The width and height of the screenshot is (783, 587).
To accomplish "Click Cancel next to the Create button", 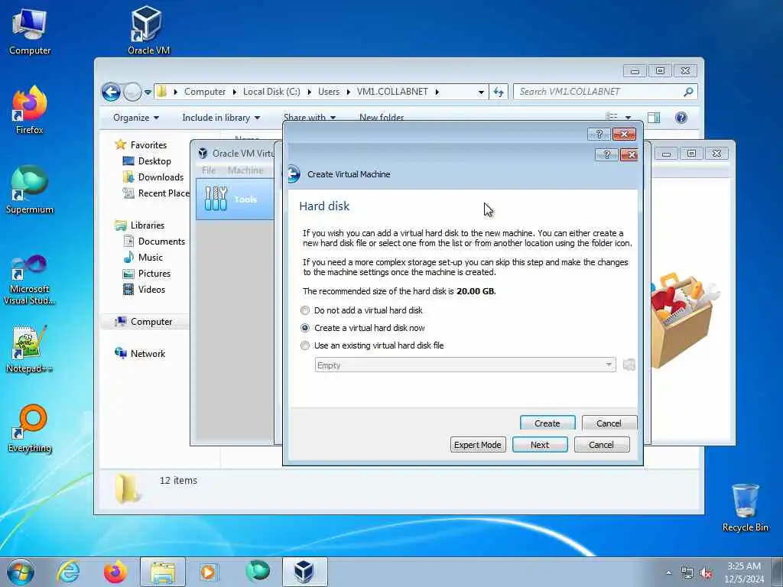I will click(x=609, y=423).
